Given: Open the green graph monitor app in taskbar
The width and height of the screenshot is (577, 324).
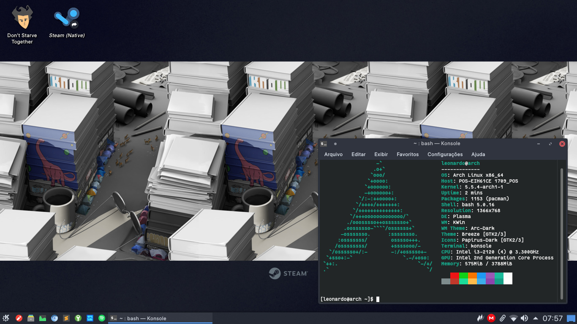Looking at the screenshot, I should coord(43,318).
